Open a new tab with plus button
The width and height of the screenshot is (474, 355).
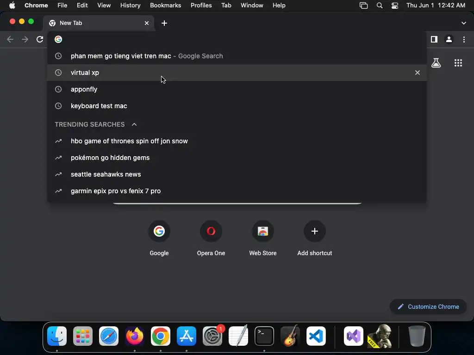164,23
